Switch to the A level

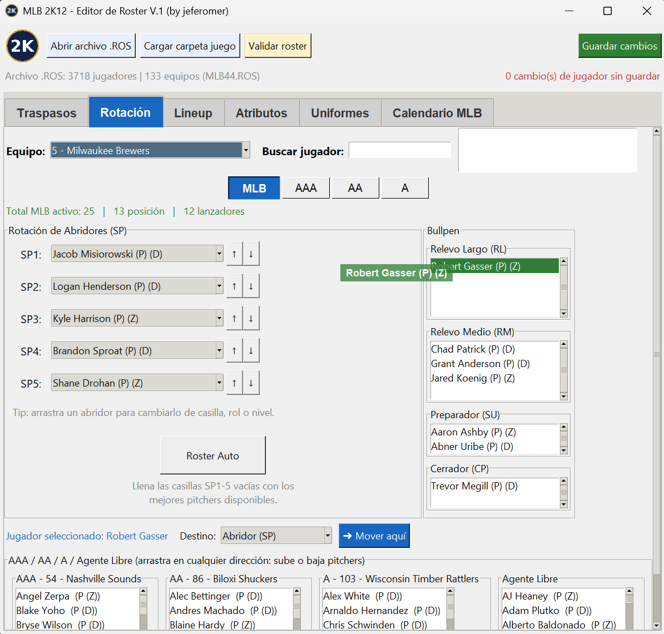coord(405,188)
